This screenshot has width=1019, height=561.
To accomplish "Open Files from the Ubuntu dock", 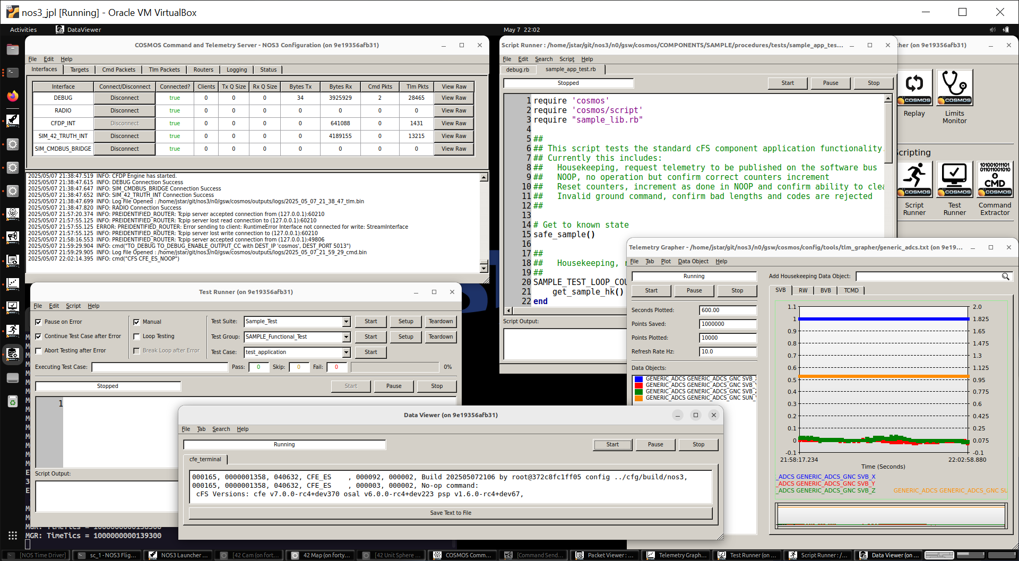I will pyautogui.click(x=13, y=49).
